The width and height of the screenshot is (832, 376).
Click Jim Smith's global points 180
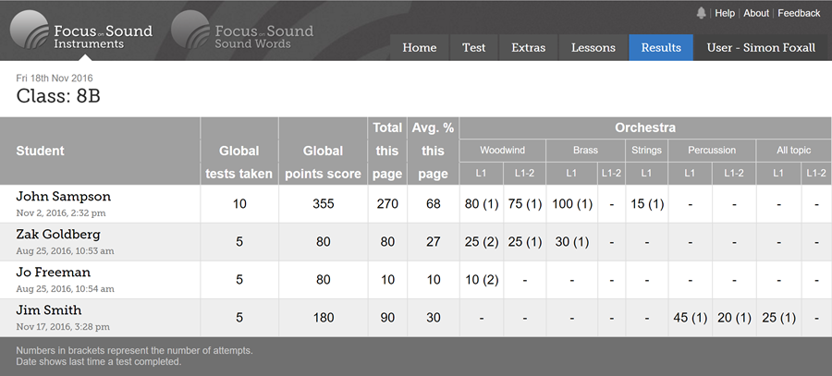click(x=324, y=318)
